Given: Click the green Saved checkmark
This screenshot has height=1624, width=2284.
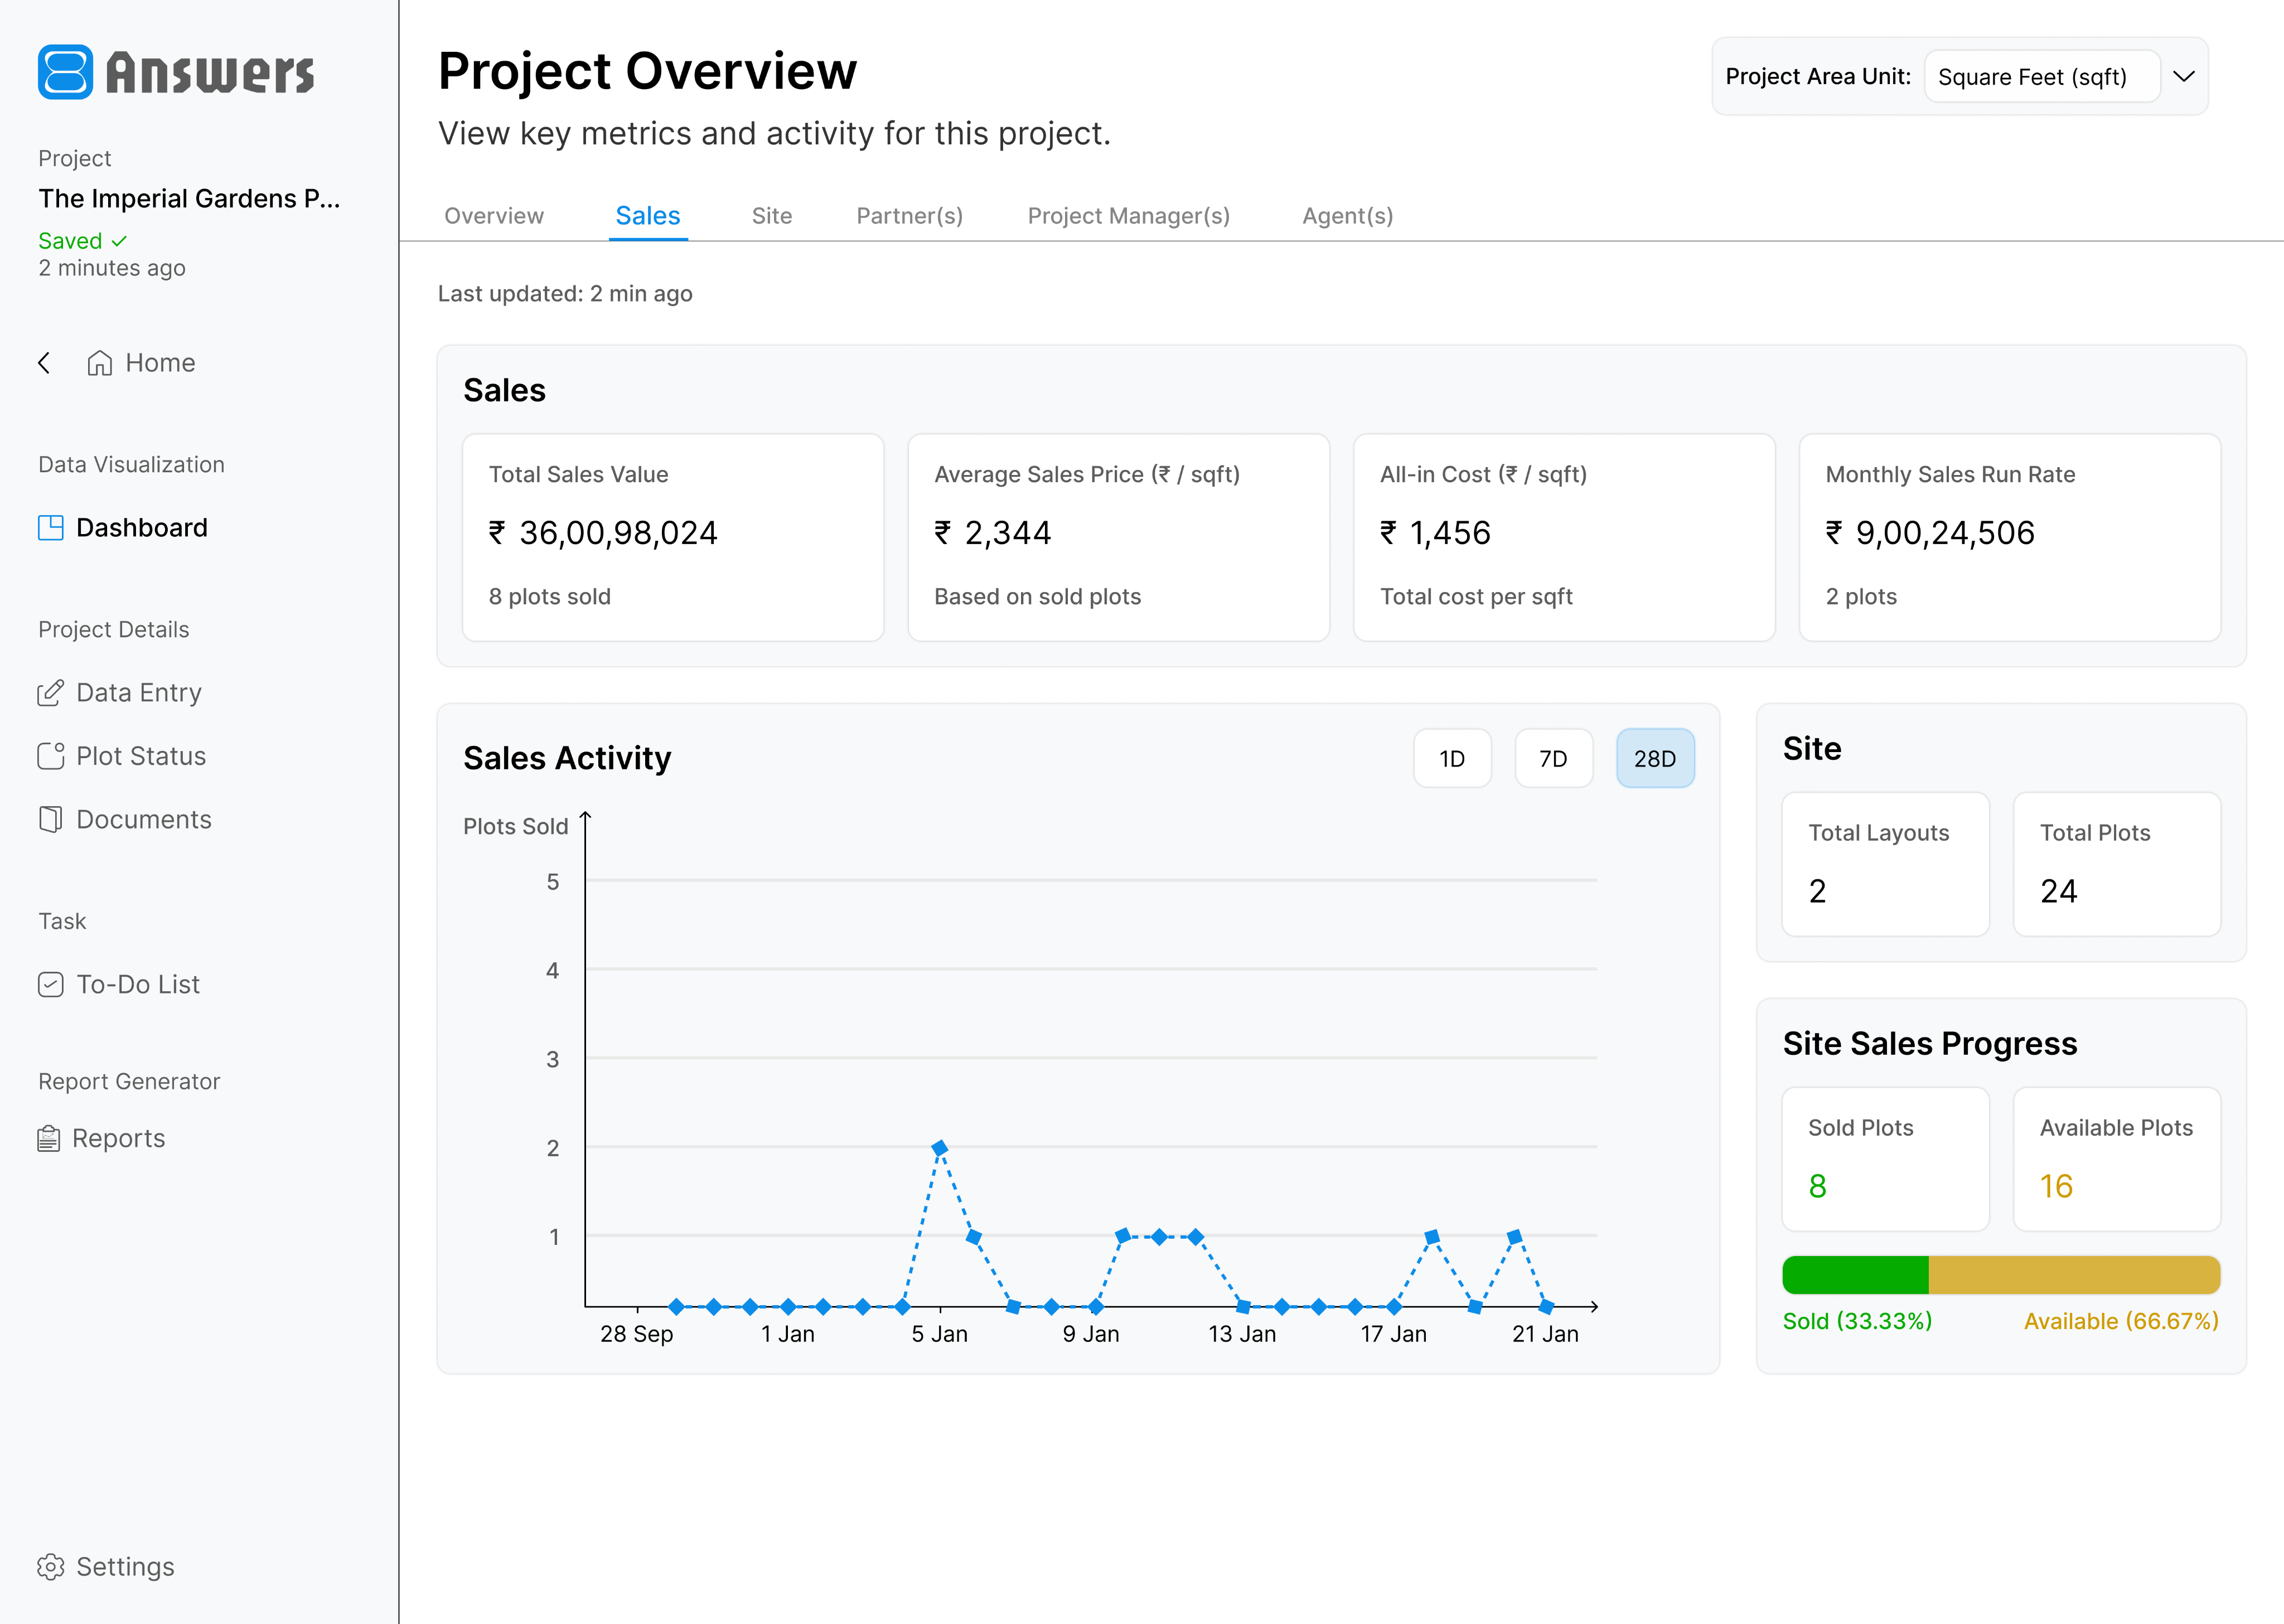Looking at the screenshot, I should (x=119, y=241).
